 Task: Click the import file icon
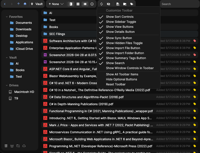(x=118, y=4)
